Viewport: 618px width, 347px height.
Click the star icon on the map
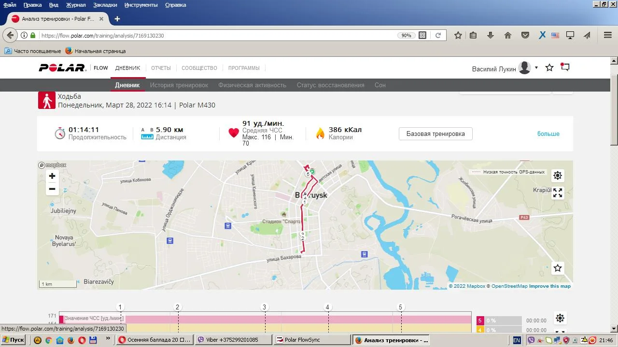point(558,268)
